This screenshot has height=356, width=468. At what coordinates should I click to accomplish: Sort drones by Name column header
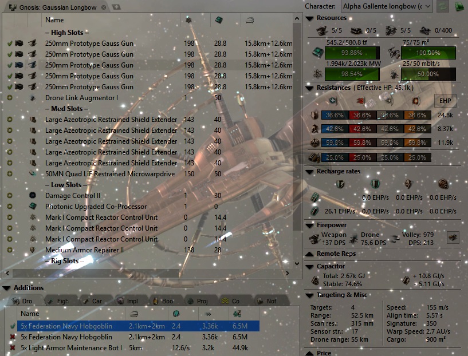[71, 314]
